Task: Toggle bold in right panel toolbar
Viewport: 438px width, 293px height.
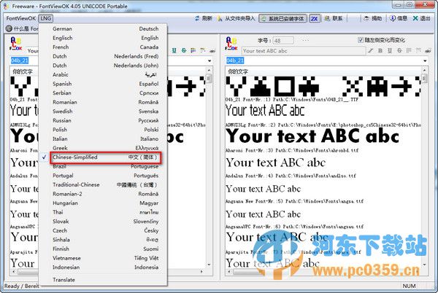Action: coord(380,50)
